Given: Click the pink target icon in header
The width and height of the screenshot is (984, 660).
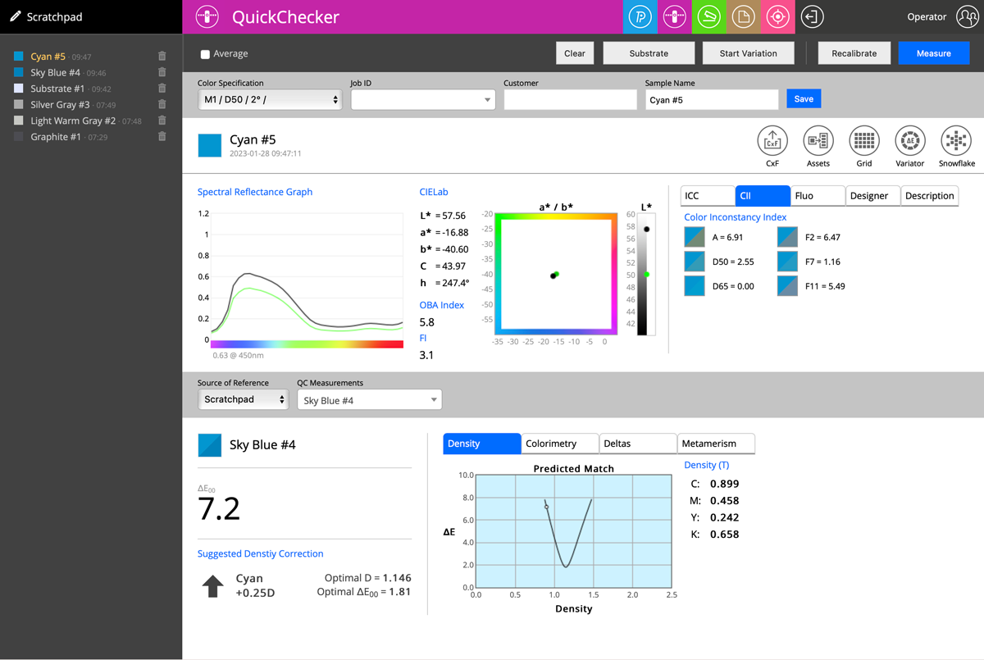Looking at the screenshot, I should (x=777, y=17).
